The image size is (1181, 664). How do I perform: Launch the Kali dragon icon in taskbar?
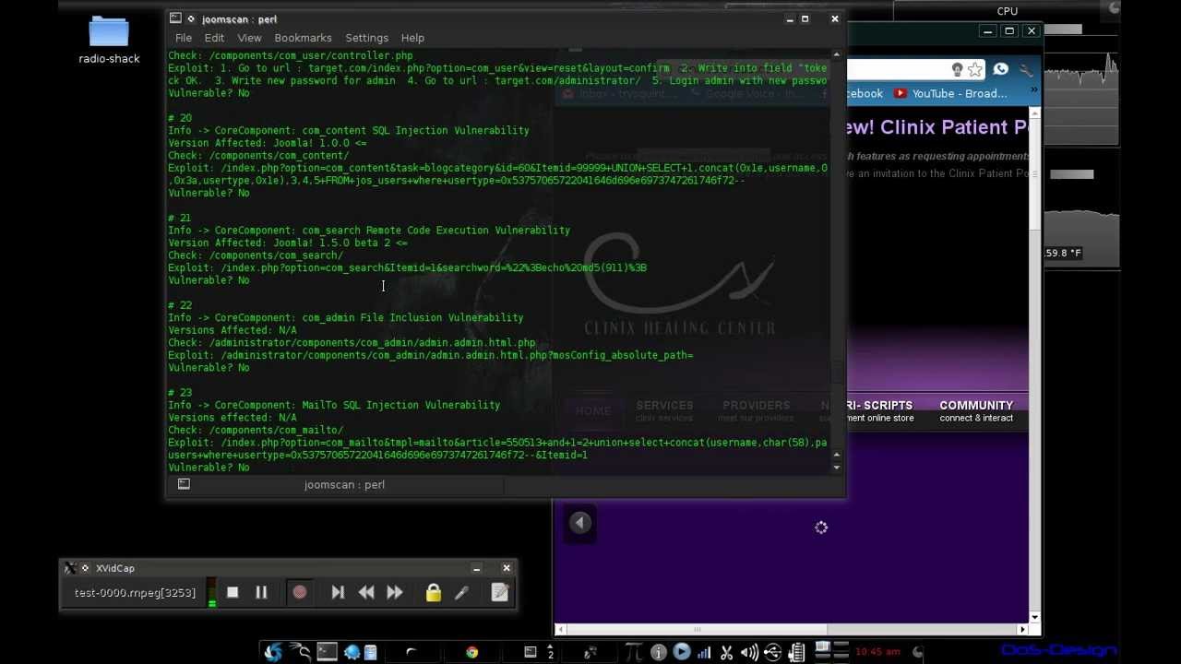[x=300, y=652]
